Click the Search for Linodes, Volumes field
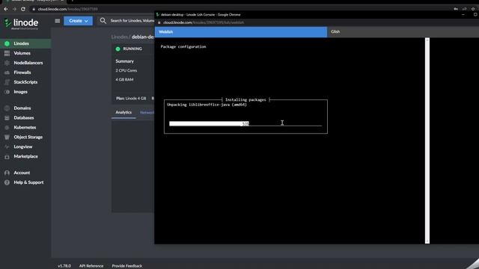The image size is (479, 269). [x=132, y=21]
